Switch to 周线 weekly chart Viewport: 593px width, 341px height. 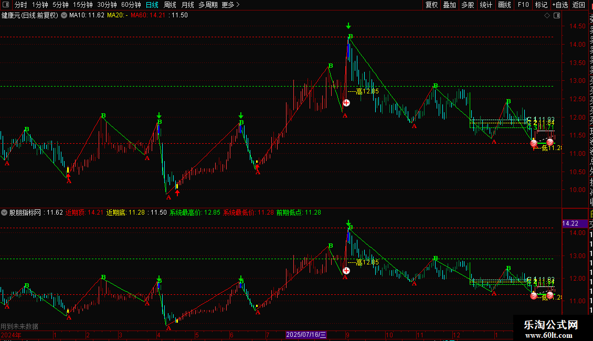[x=170, y=5]
